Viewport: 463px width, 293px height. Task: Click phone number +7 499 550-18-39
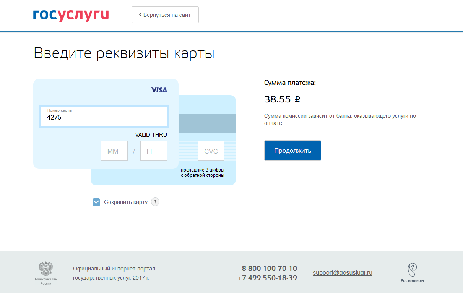point(267,278)
